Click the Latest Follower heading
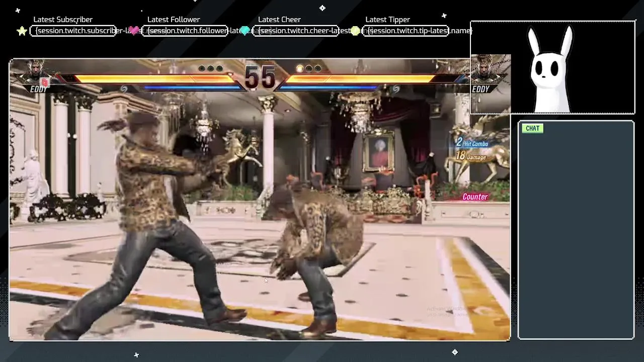This screenshot has width=644, height=362. pos(174,20)
